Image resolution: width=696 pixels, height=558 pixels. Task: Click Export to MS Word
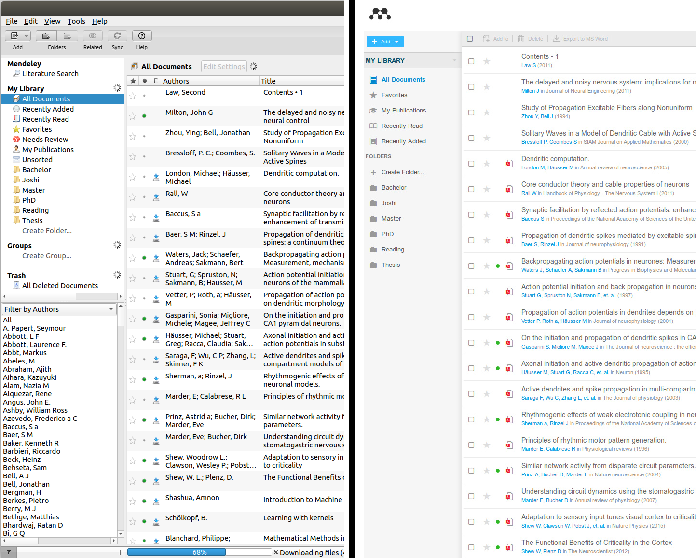[580, 39]
